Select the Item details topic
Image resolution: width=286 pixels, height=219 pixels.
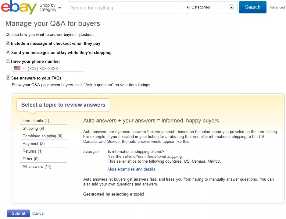pos(36,121)
